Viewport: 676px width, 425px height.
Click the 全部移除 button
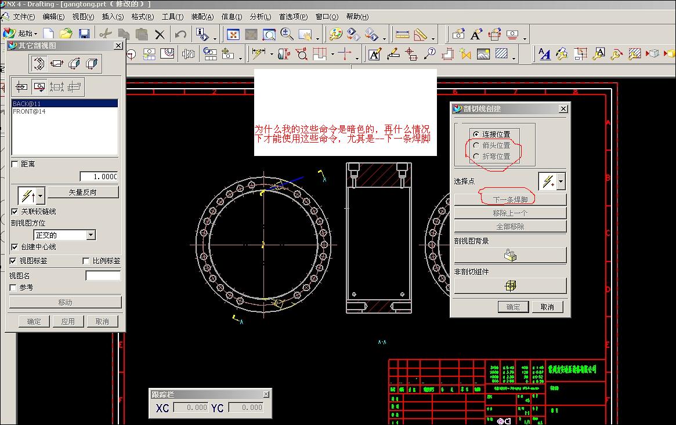pyautogui.click(x=510, y=227)
